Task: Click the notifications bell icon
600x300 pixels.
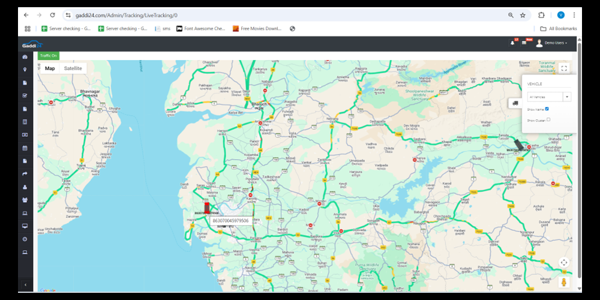Action: 512,43
